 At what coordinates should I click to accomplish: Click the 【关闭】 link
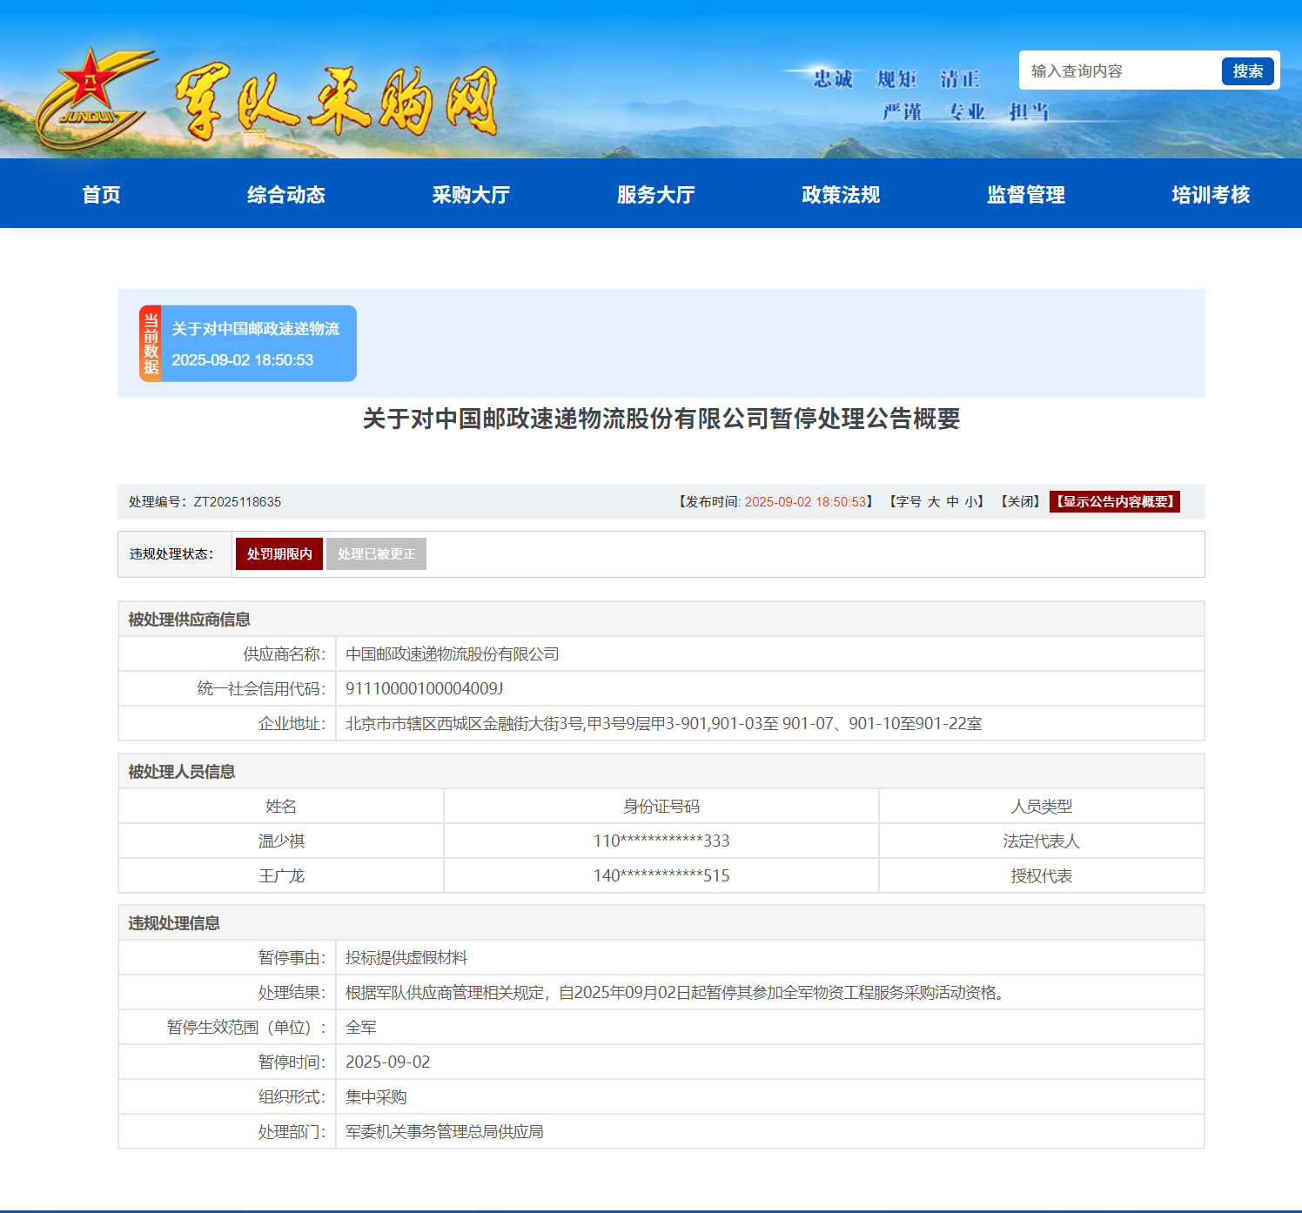[x=1020, y=501]
